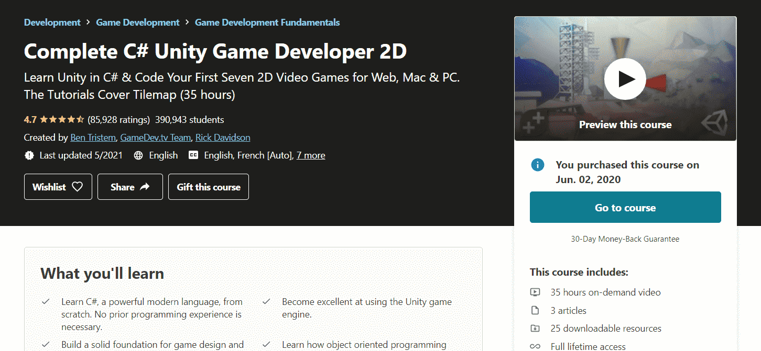Open instructor Ben Tristem's profile
This screenshot has height=351, width=761.
(93, 138)
